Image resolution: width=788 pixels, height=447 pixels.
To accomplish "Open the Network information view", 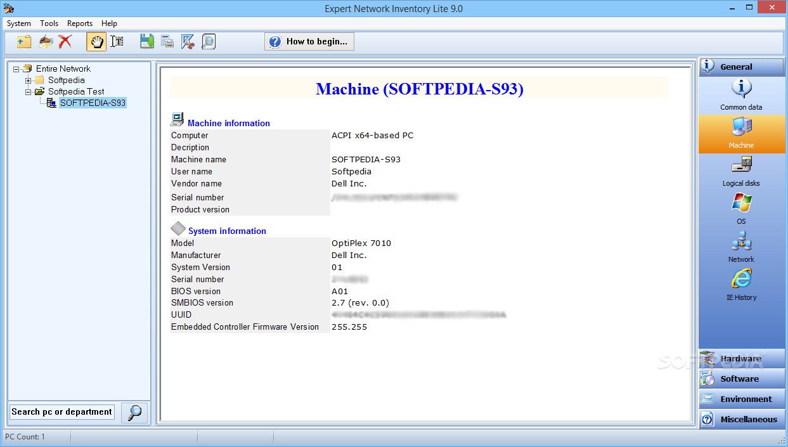I will point(741,247).
